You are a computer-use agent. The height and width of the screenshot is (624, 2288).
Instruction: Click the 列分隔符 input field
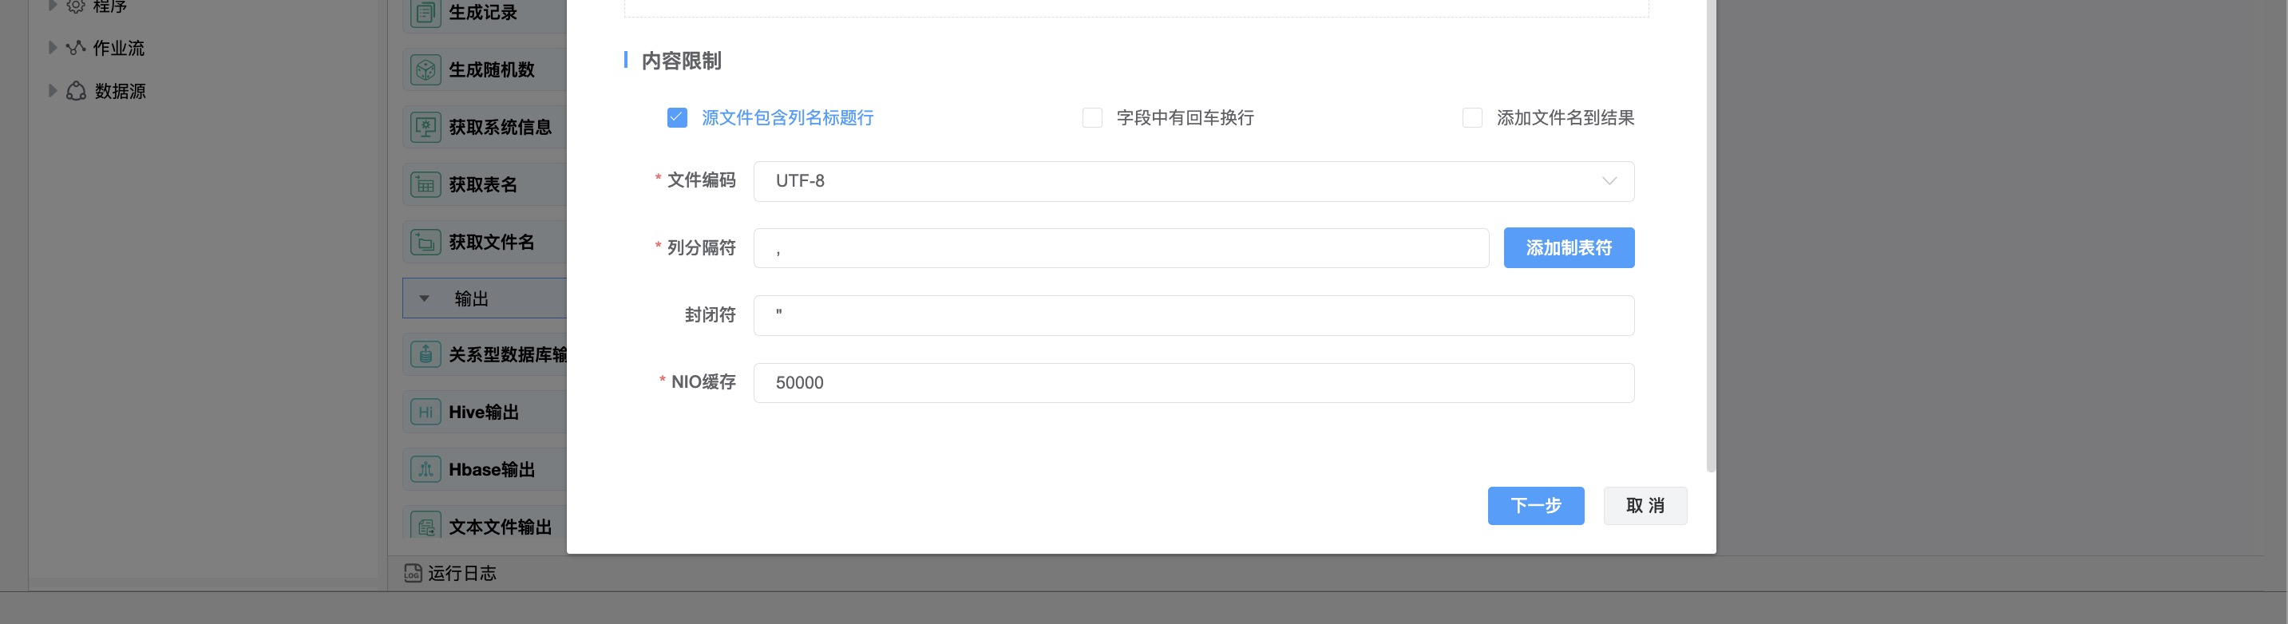(1120, 248)
